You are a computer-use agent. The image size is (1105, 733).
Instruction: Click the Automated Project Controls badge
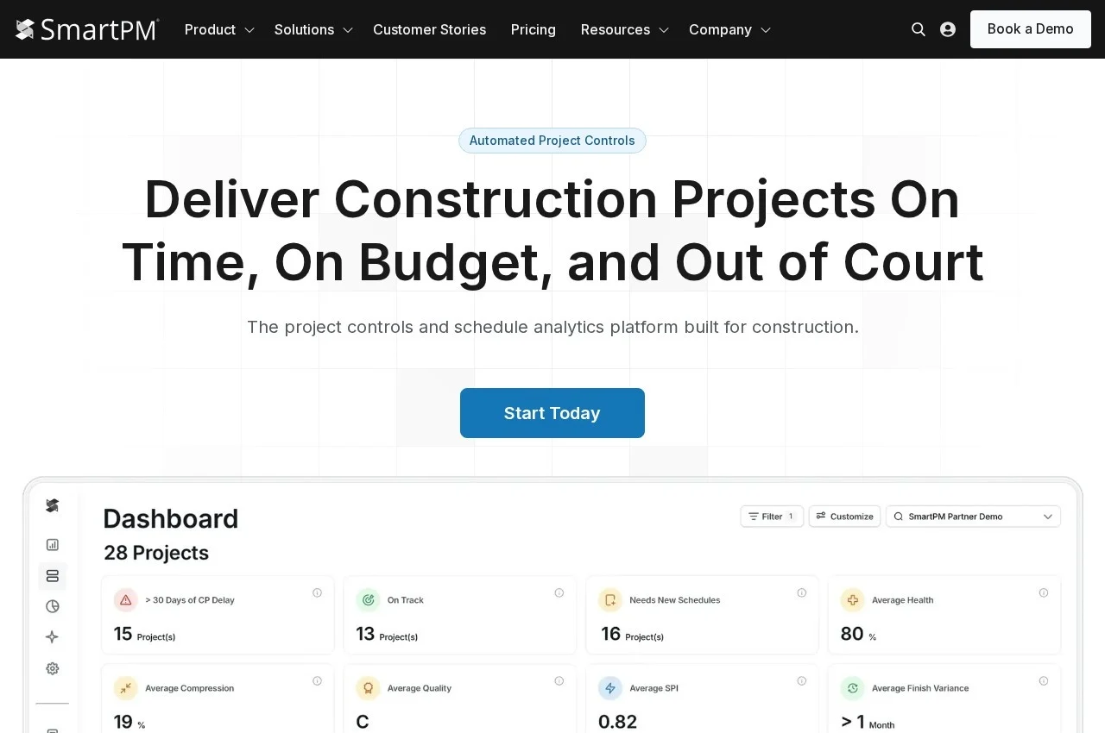552,141
